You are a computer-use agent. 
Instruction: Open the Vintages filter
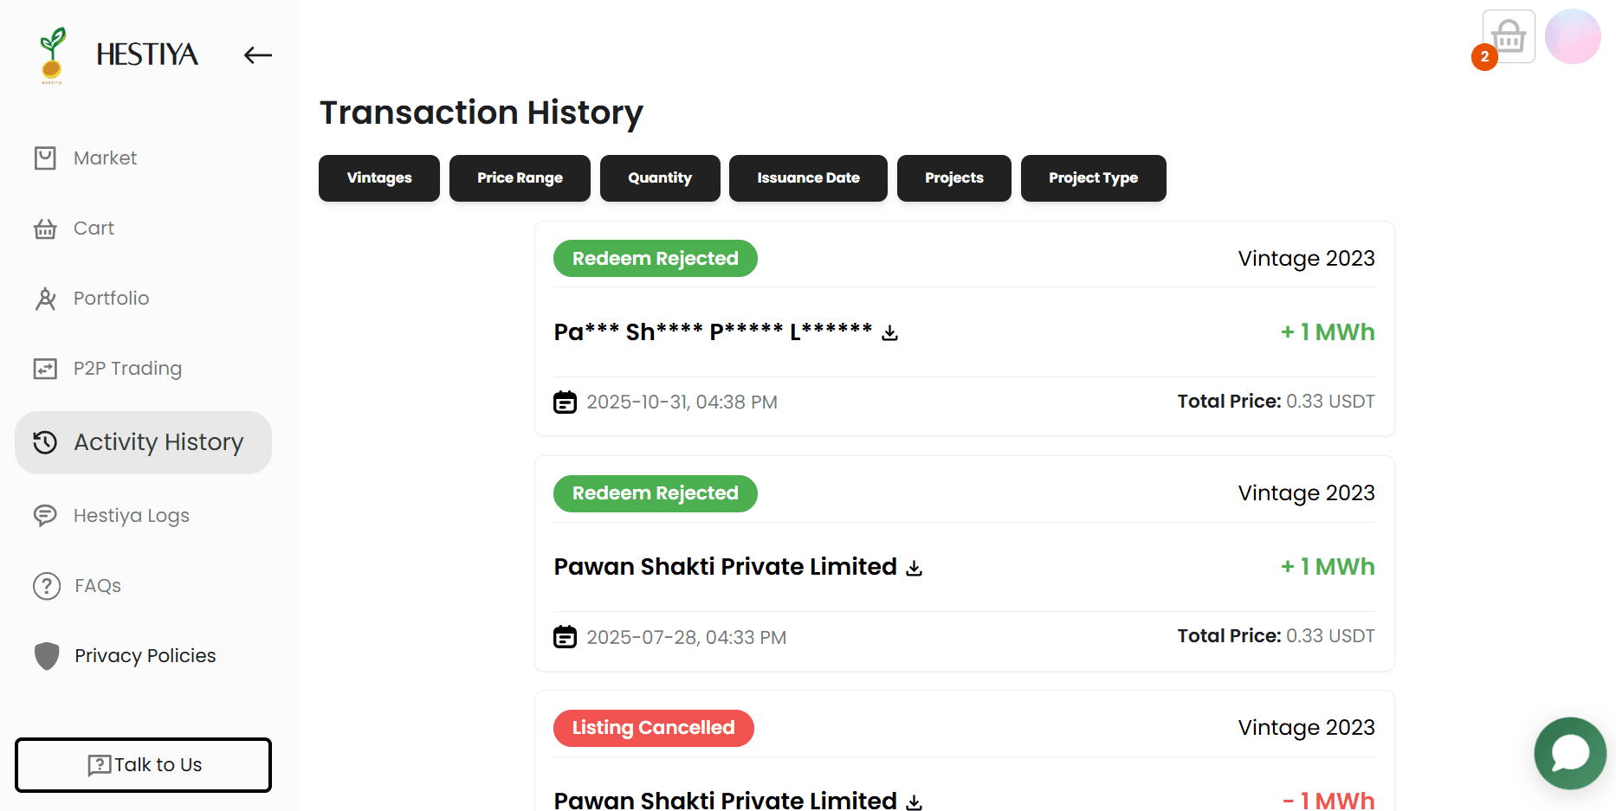[x=378, y=178]
